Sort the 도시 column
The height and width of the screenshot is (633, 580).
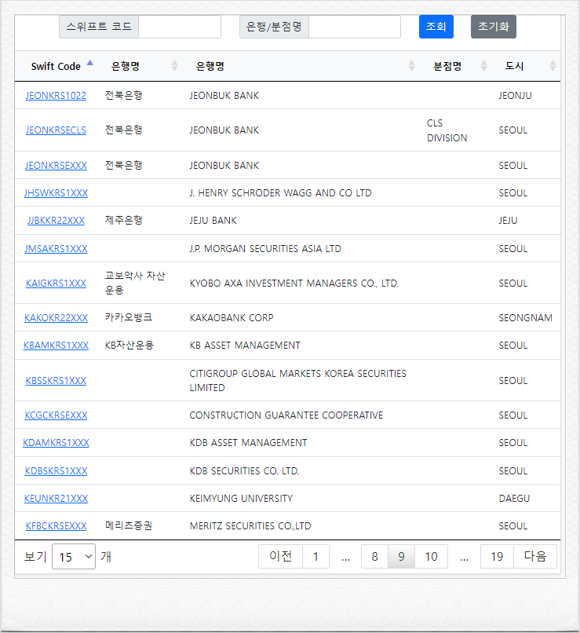[553, 66]
